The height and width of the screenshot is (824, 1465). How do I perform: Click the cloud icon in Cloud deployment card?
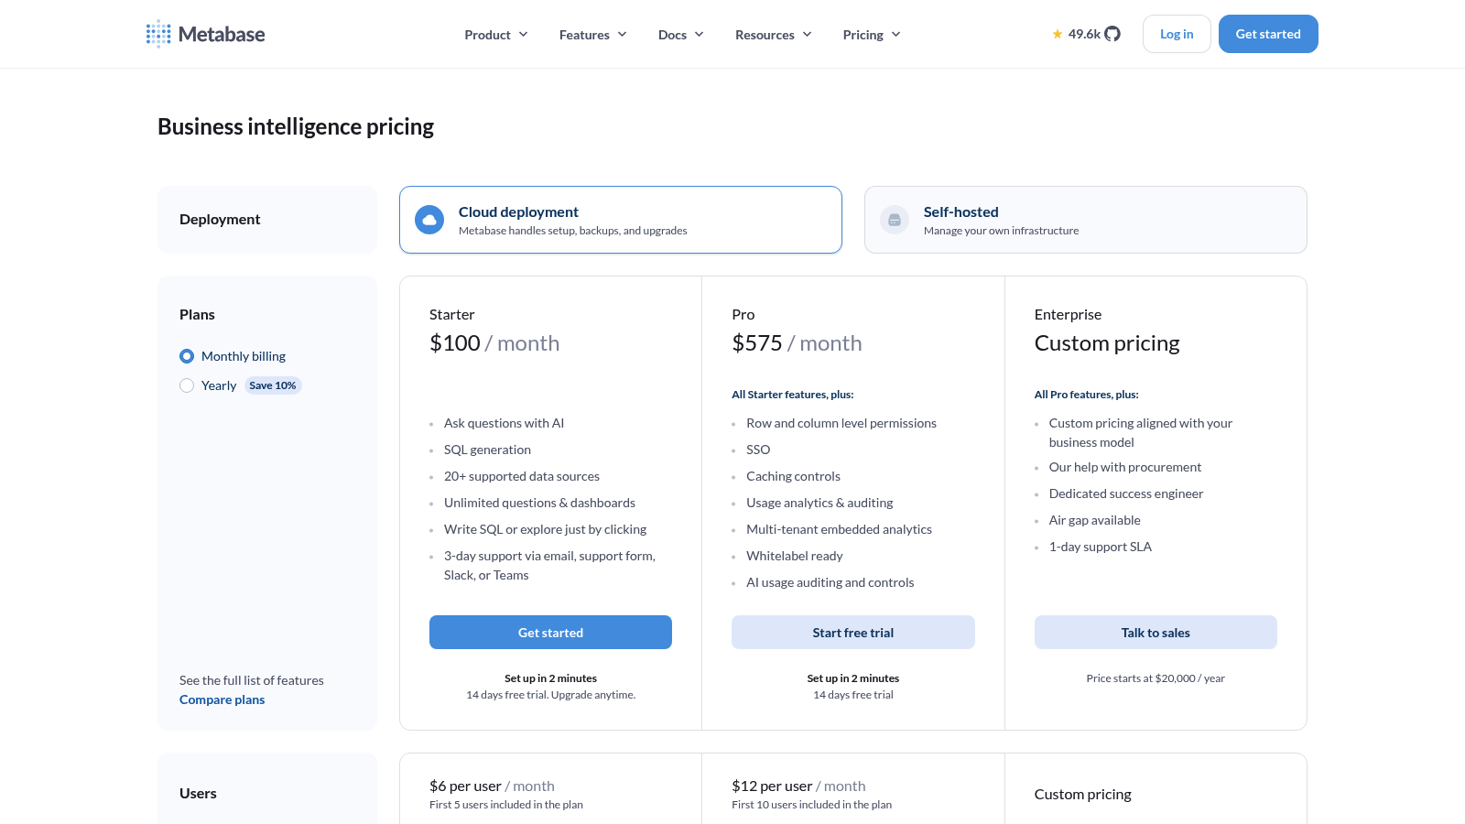(x=429, y=220)
